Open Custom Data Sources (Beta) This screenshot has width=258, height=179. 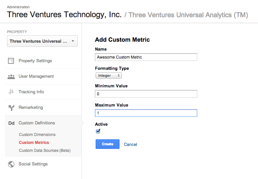coord(45,151)
